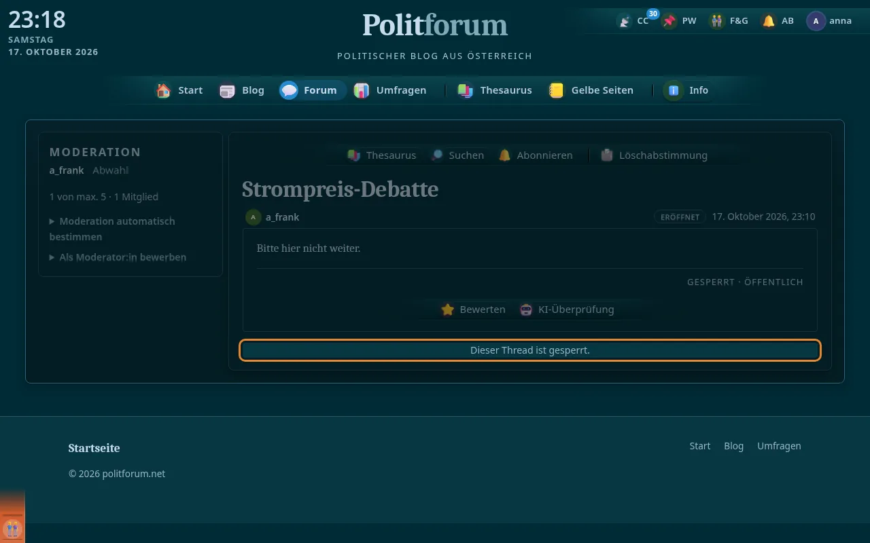
Task: Click the PW pushpin icon
Action: coord(669,21)
